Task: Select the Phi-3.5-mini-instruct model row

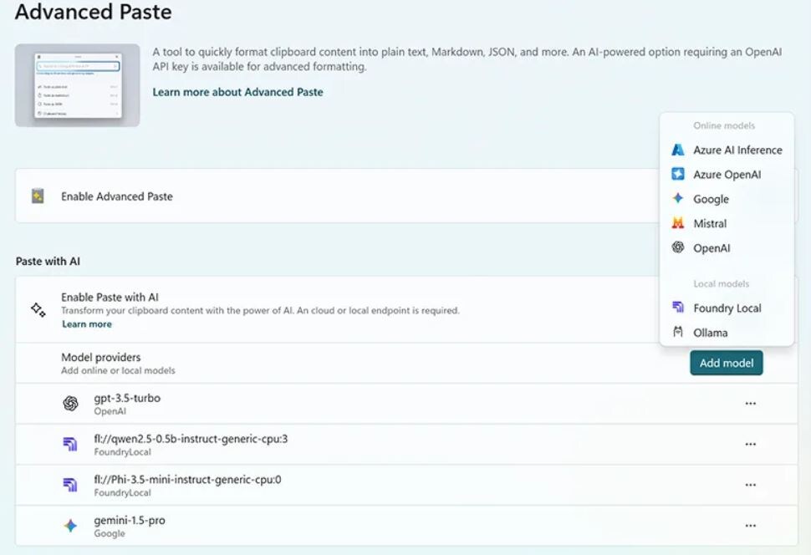Action: [x=406, y=485]
